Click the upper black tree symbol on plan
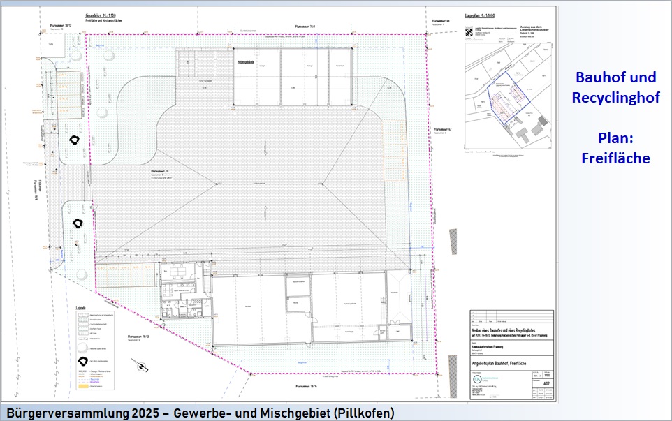 point(73,139)
